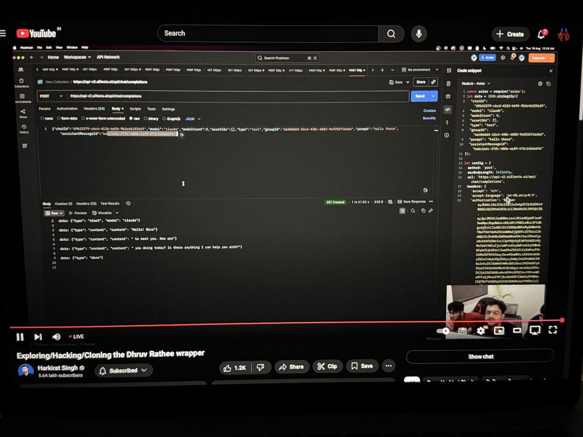The image size is (583, 437).
Task: Open the Headers (24) request tab
Action: [x=94, y=109]
